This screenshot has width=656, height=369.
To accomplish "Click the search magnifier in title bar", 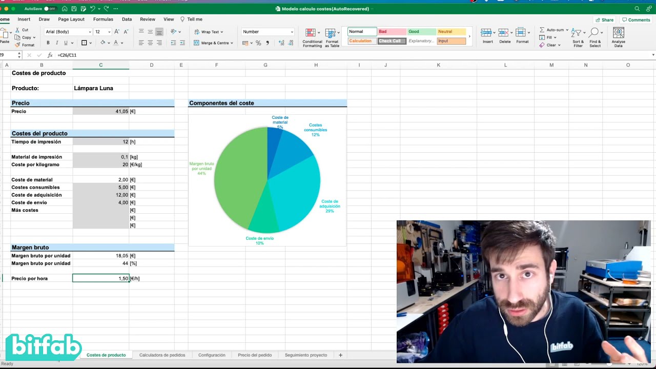I will tap(637, 9).
